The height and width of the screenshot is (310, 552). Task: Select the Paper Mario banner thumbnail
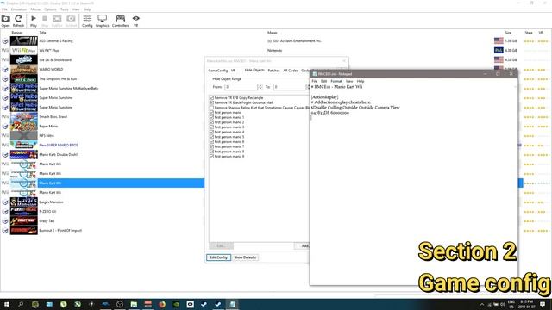(23, 127)
